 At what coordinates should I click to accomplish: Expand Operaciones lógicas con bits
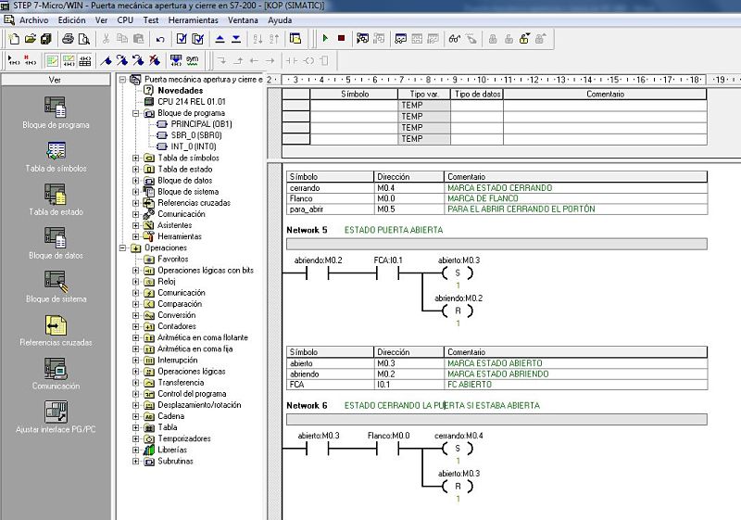coord(136,271)
